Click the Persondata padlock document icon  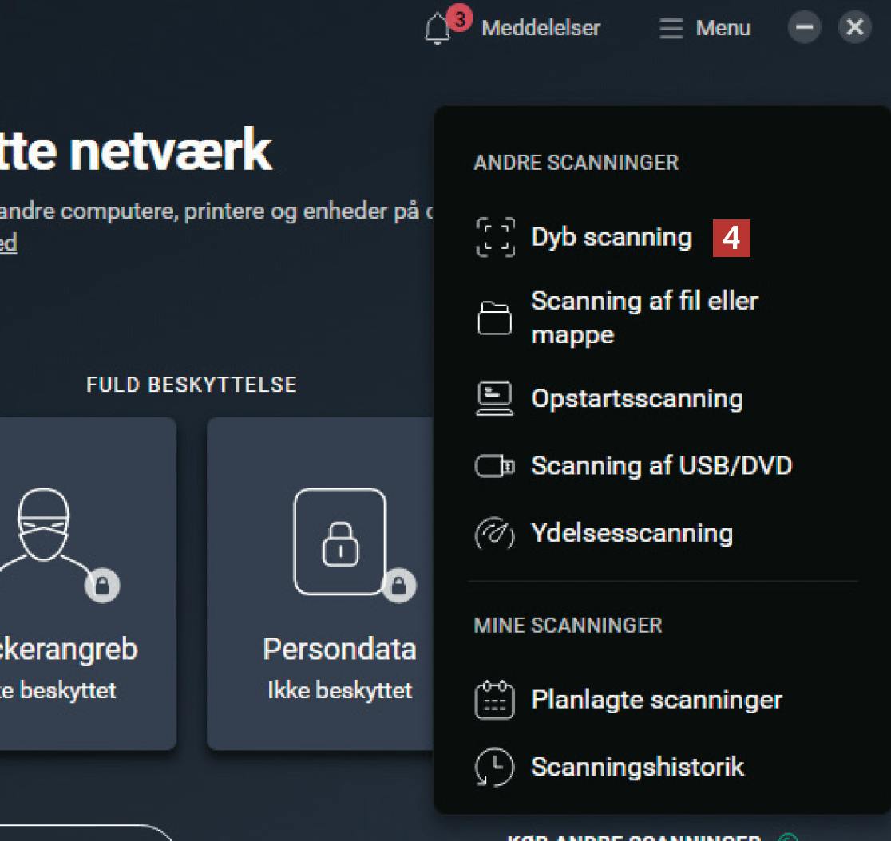pyautogui.click(x=340, y=542)
